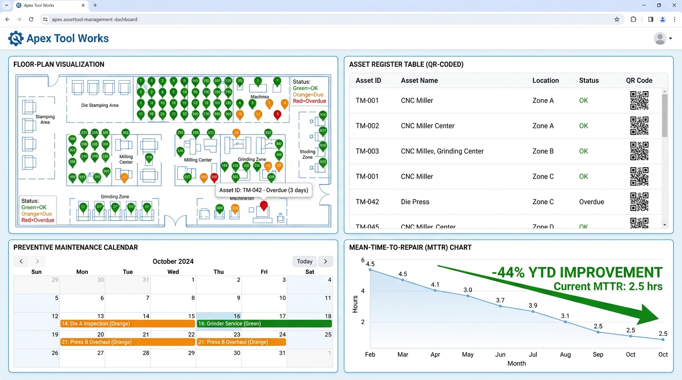
Task: Click the Aug 3.1 MTTR data point
Action: point(566,322)
